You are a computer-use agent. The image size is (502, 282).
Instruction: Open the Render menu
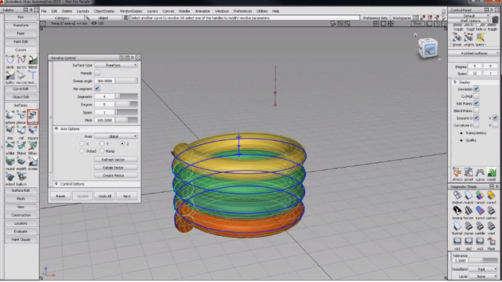click(184, 11)
